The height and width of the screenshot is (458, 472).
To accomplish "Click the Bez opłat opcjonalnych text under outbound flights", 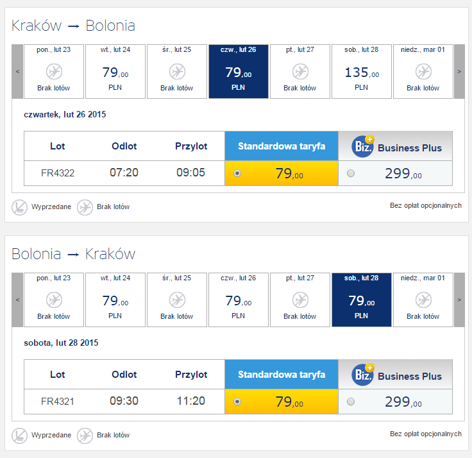I will click(425, 206).
